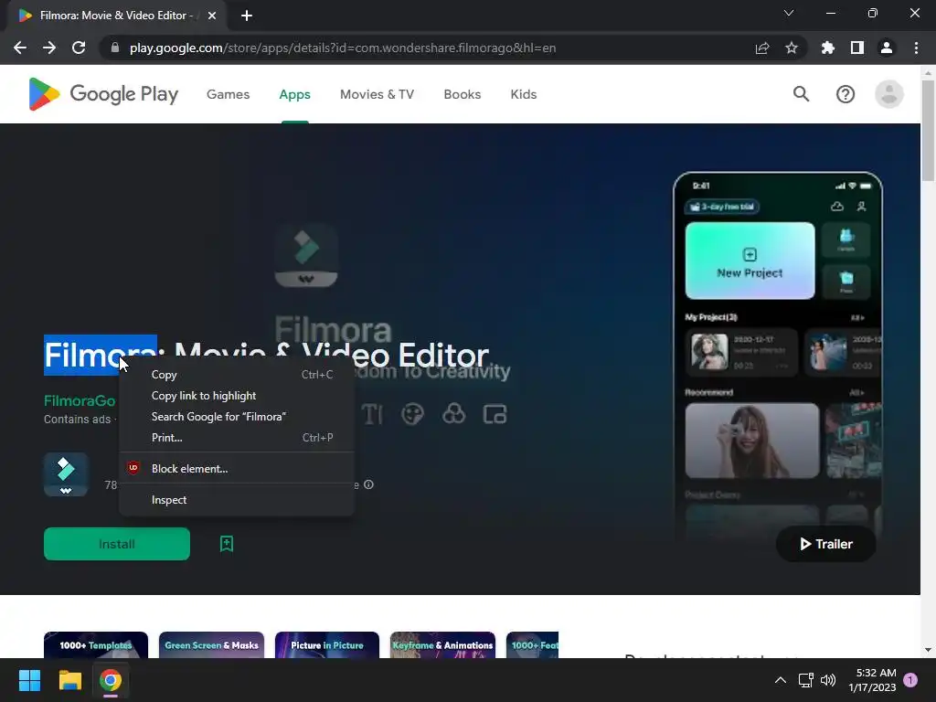Open the Chrome profile icon
This screenshot has width=936, height=702.
click(x=887, y=48)
